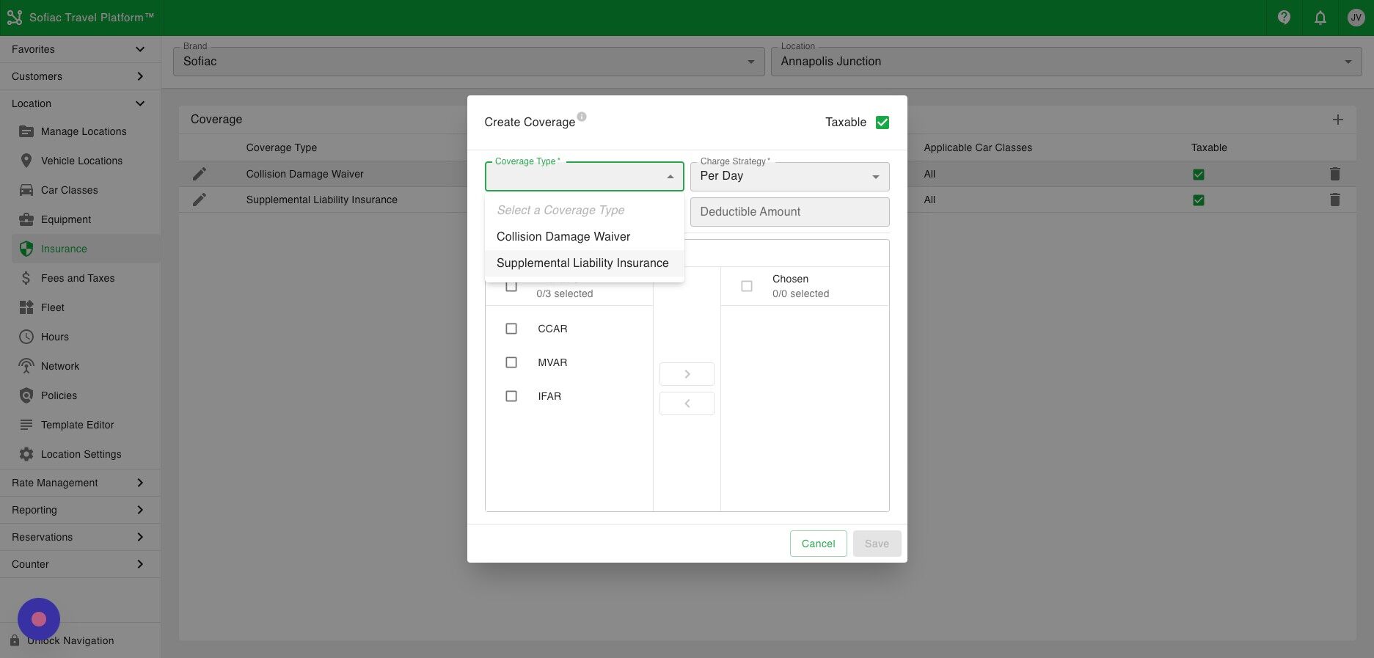Click the Car Classes car icon
Viewport: 1374px width, 658px height.
(x=26, y=190)
